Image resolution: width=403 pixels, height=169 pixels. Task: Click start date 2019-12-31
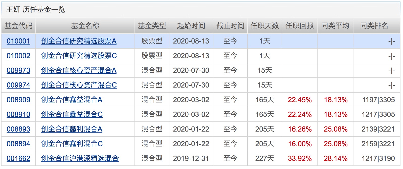(x=191, y=159)
